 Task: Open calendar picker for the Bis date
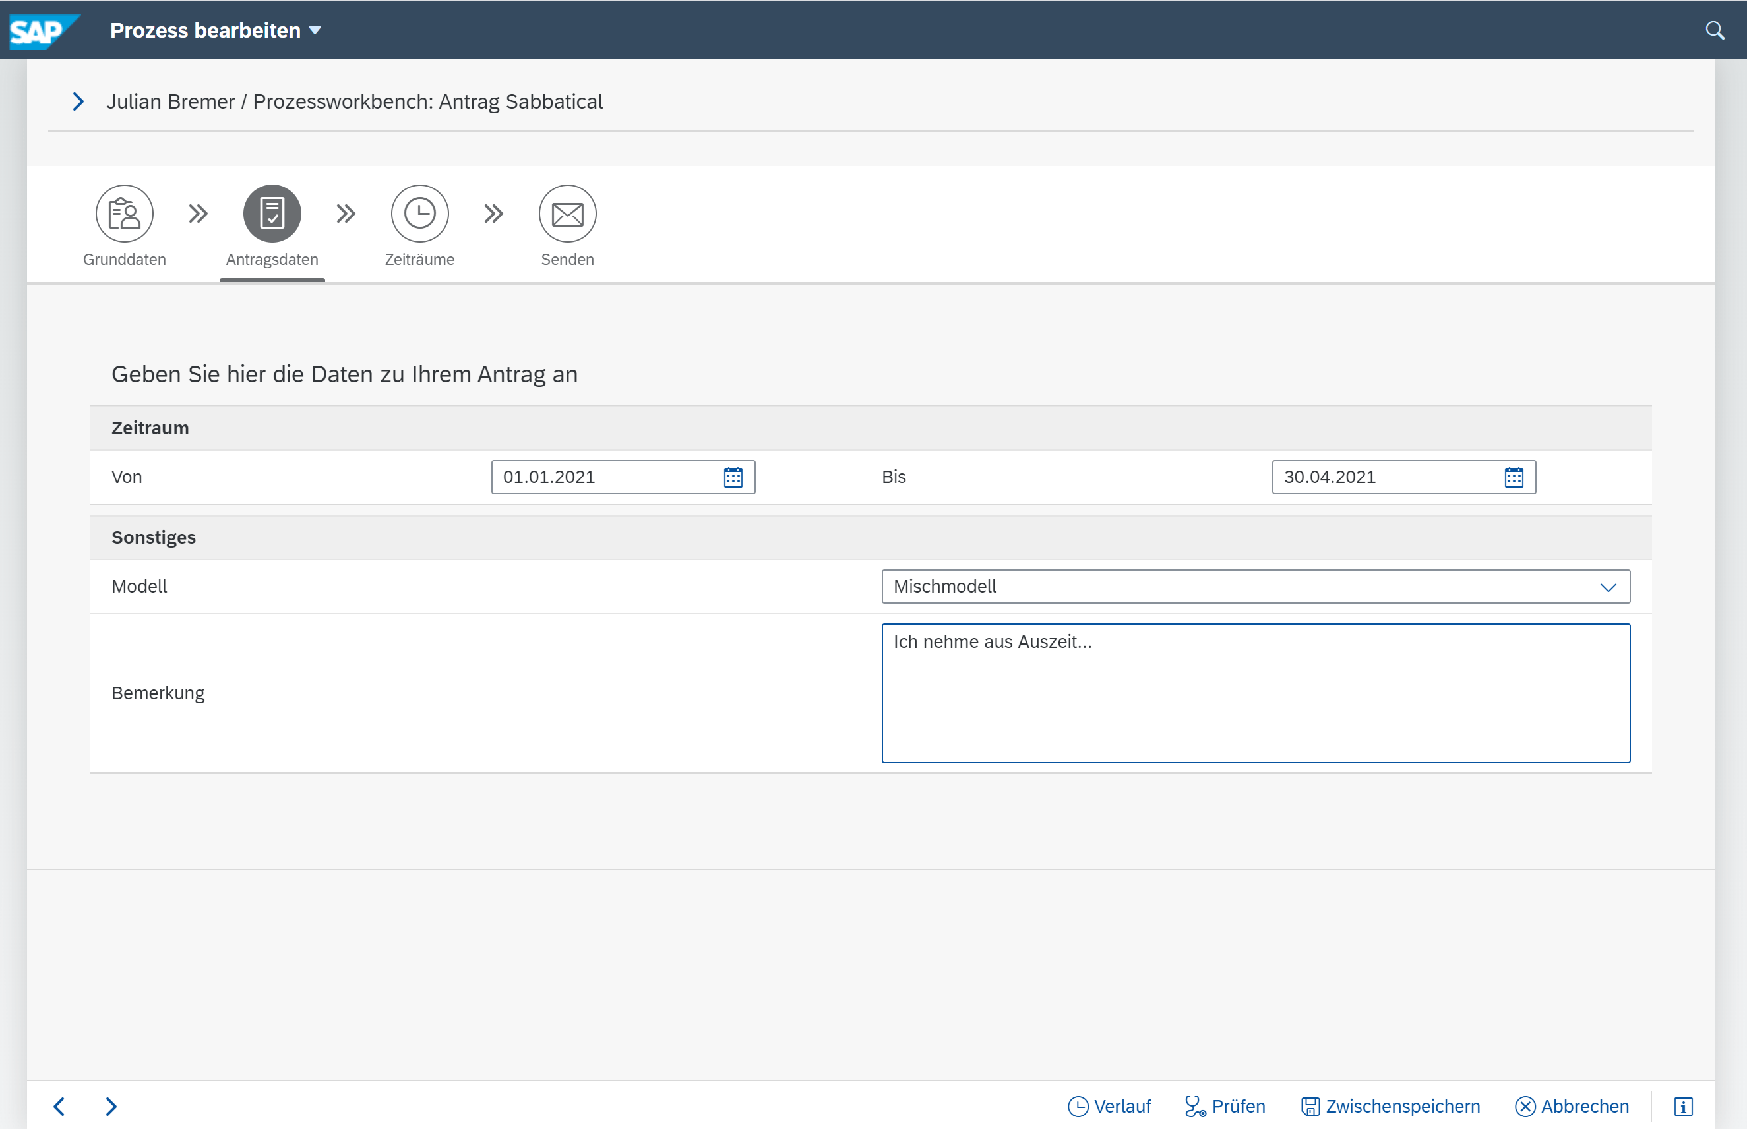(1514, 477)
